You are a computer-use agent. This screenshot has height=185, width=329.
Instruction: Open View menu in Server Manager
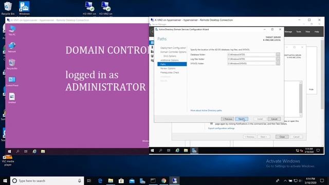point(307,32)
